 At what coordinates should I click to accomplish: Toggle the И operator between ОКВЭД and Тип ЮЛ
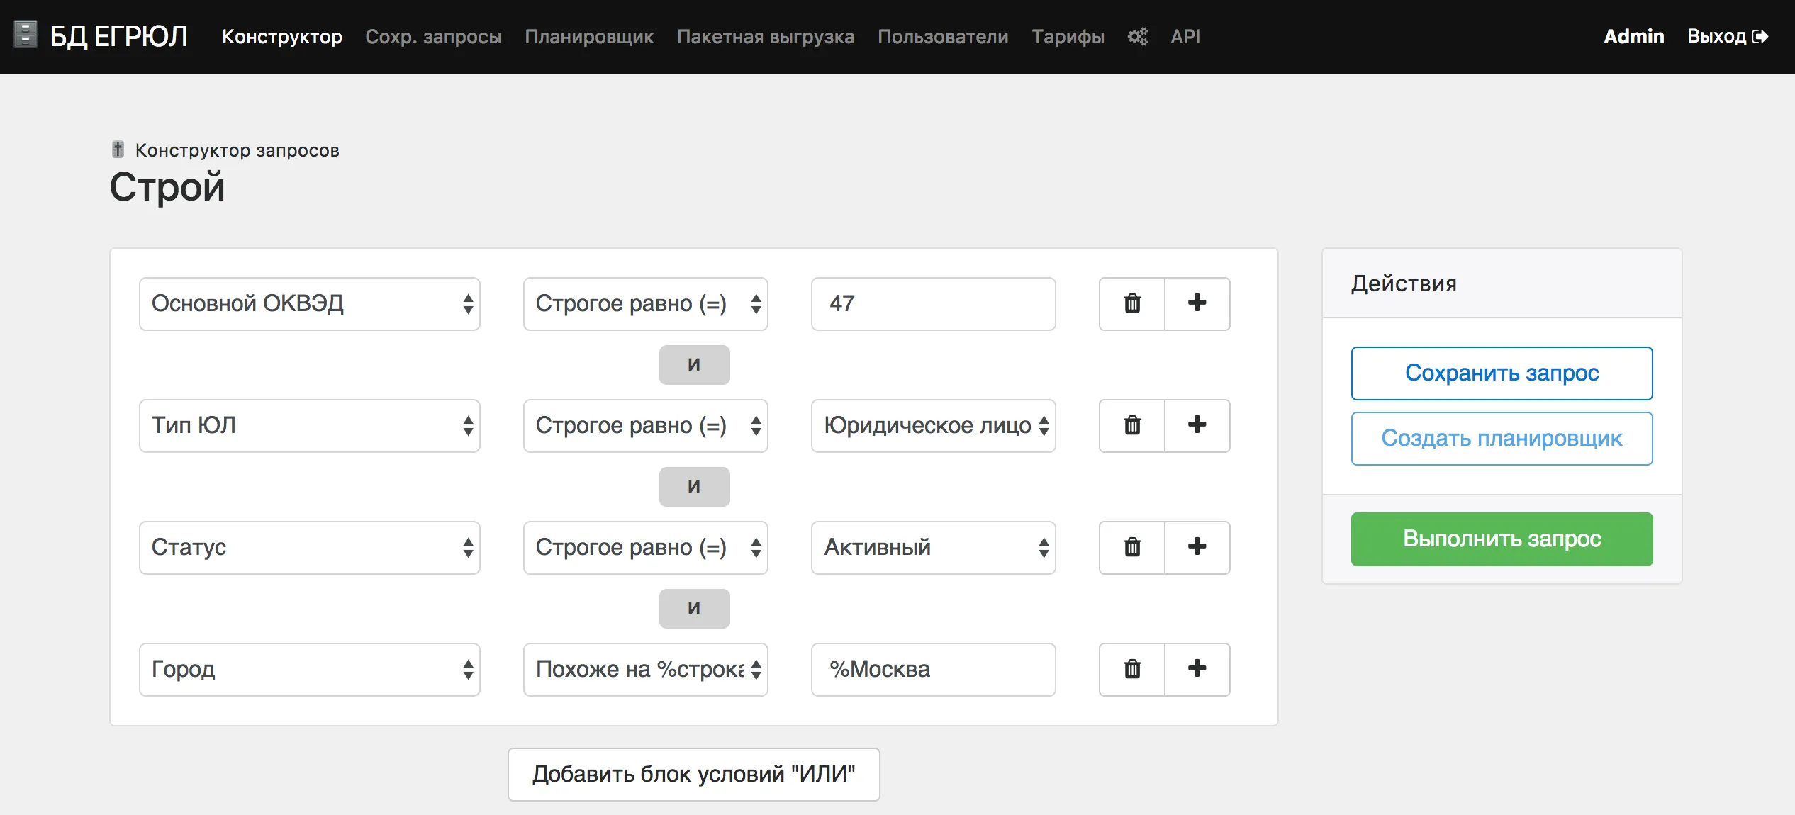click(694, 364)
